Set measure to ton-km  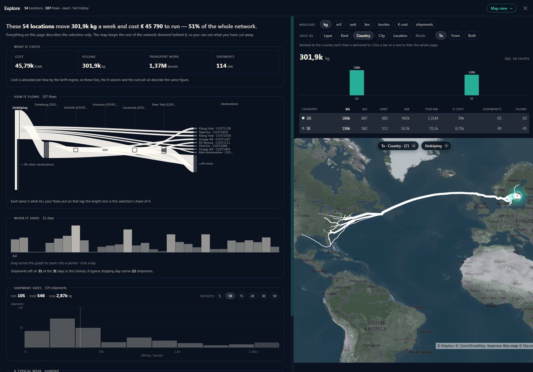pos(383,25)
